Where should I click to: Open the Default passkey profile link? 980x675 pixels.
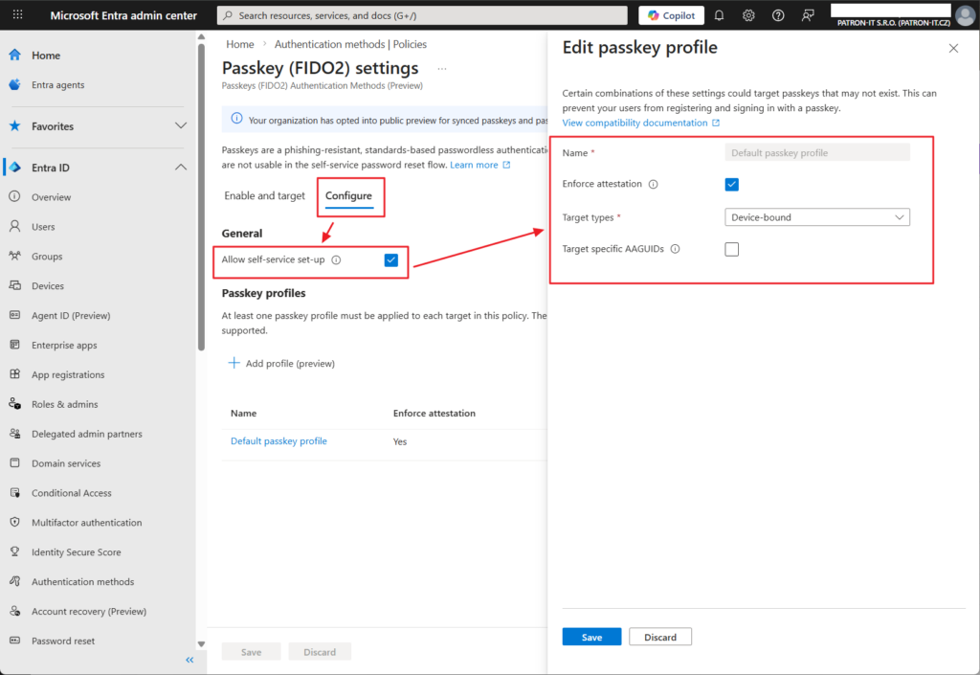click(278, 441)
